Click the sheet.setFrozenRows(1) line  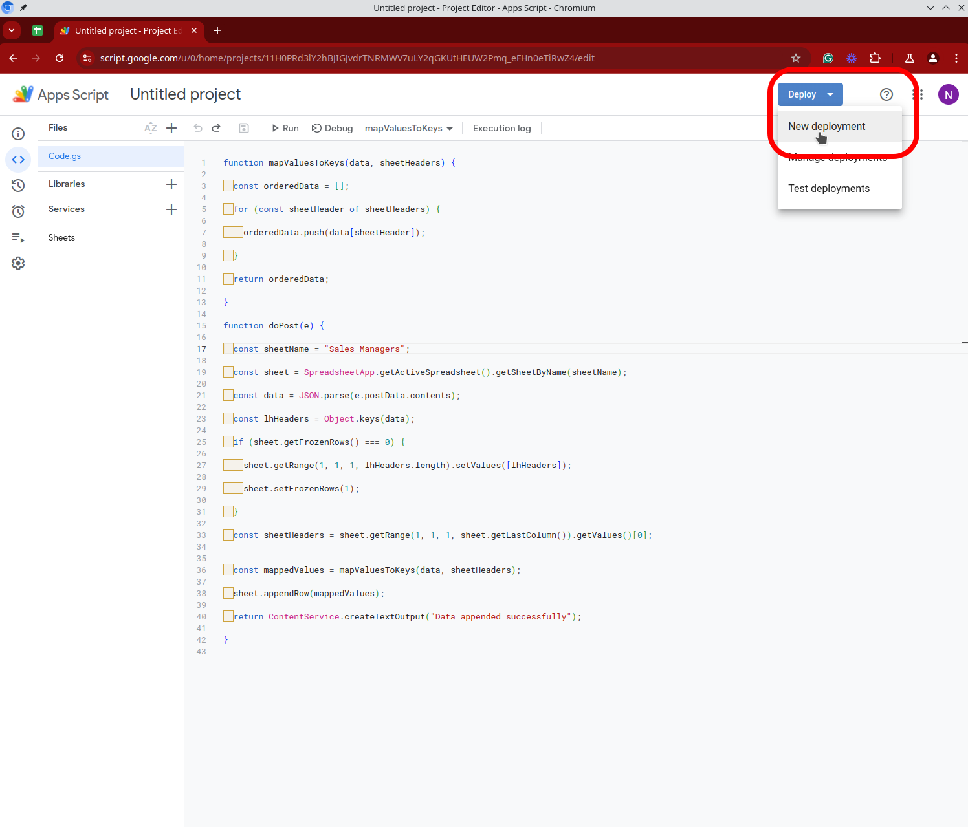point(302,489)
